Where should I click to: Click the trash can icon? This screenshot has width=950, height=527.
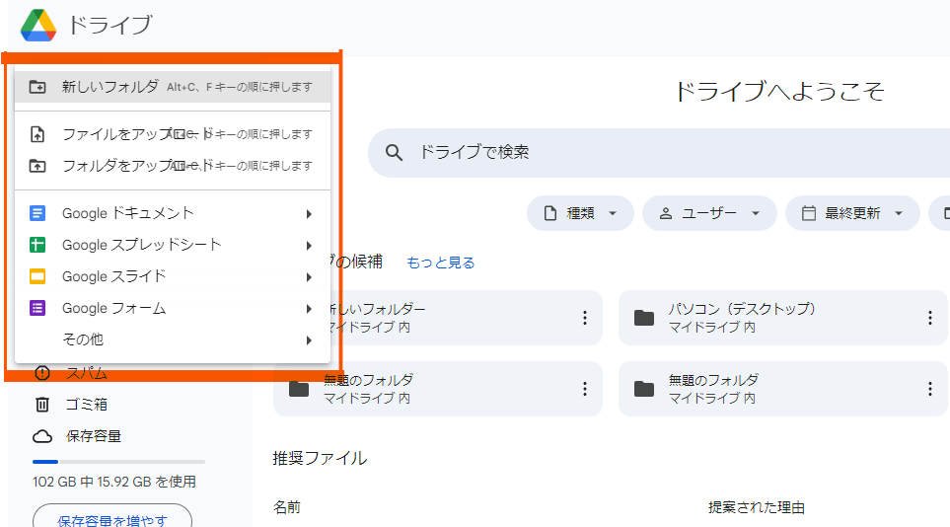[x=41, y=405]
